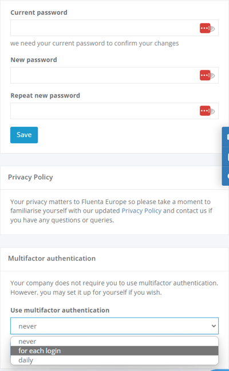Click the blue floating button at bottom right
The width and height of the screenshot is (229, 371).
220,370
